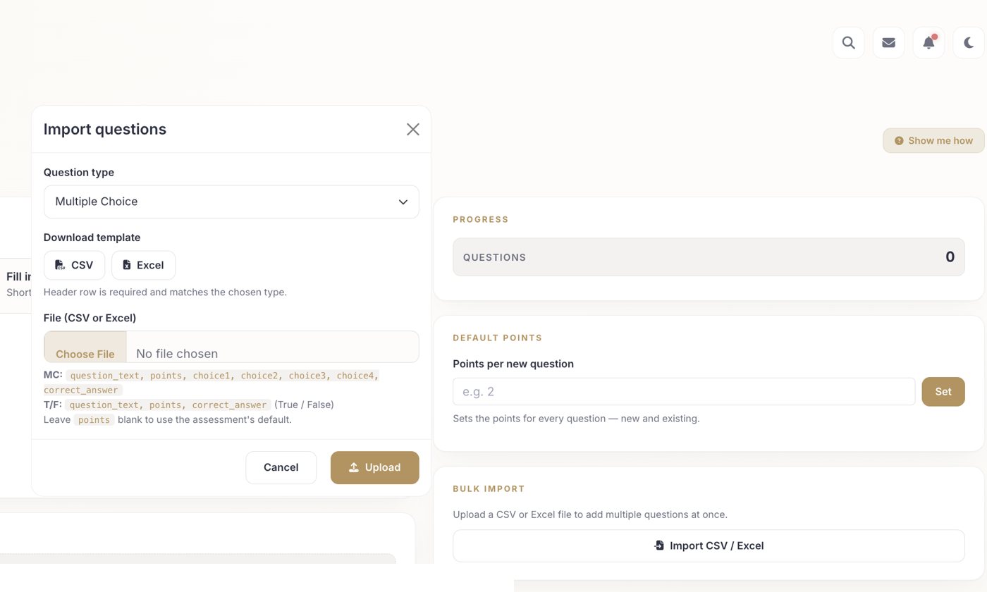Screen dimensions: 987x592
Task: Download the CSV template
Action: (x=74, y=265)
